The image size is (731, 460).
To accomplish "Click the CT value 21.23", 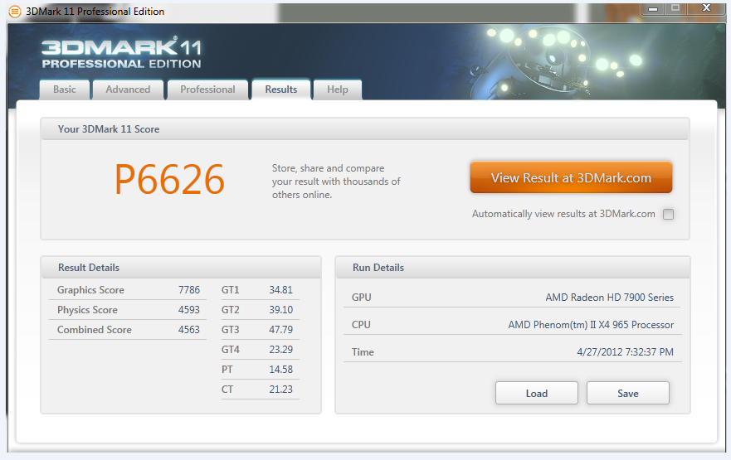I will (280, 390).
